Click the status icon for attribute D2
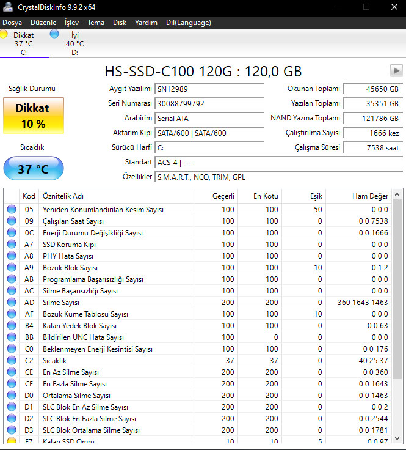 click(12, 418)
